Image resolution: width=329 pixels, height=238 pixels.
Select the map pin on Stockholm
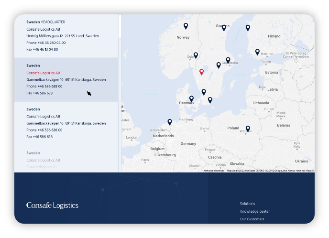tap(228, 60)
